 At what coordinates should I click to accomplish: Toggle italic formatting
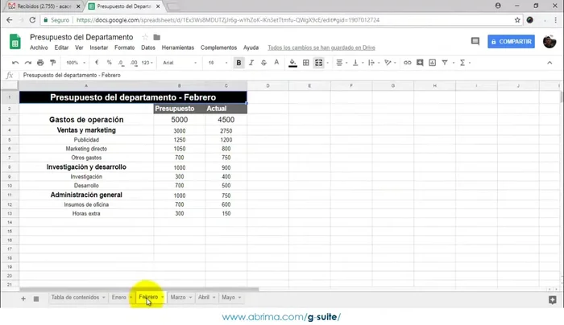[252, 62]
